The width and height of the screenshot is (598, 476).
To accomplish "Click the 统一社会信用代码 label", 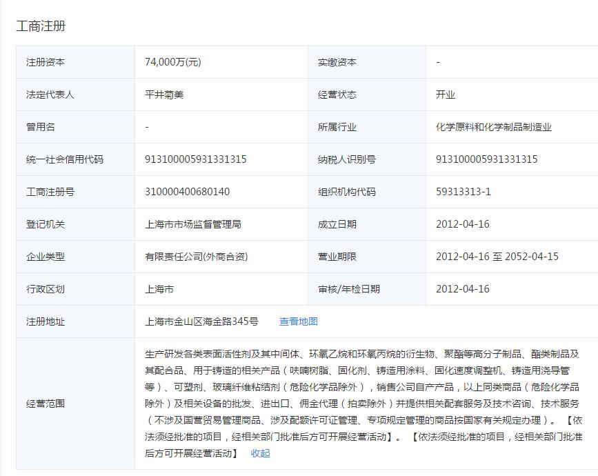I will coord(65,159).
